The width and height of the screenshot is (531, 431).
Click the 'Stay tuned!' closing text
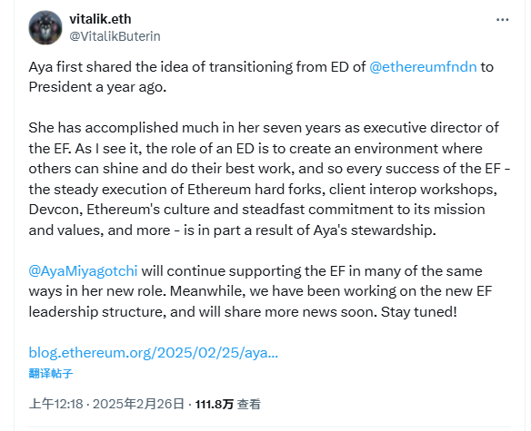419,311
